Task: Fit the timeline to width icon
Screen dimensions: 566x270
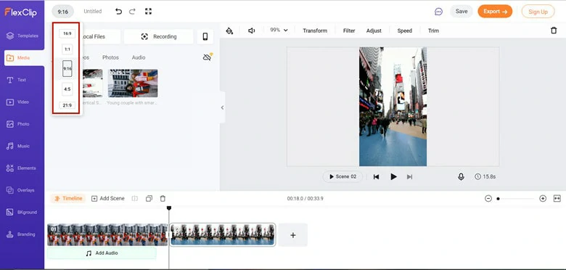Action: tap(557, 199)
